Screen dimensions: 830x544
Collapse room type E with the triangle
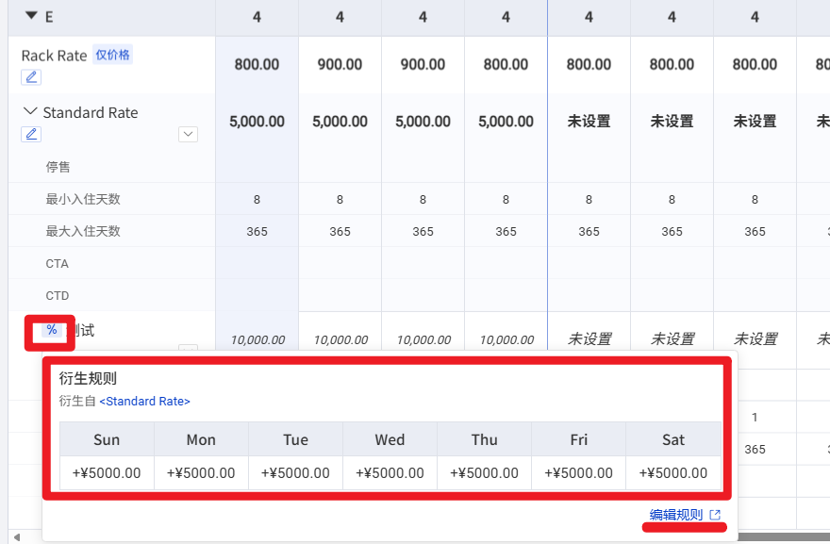click(x=31, y=16)
